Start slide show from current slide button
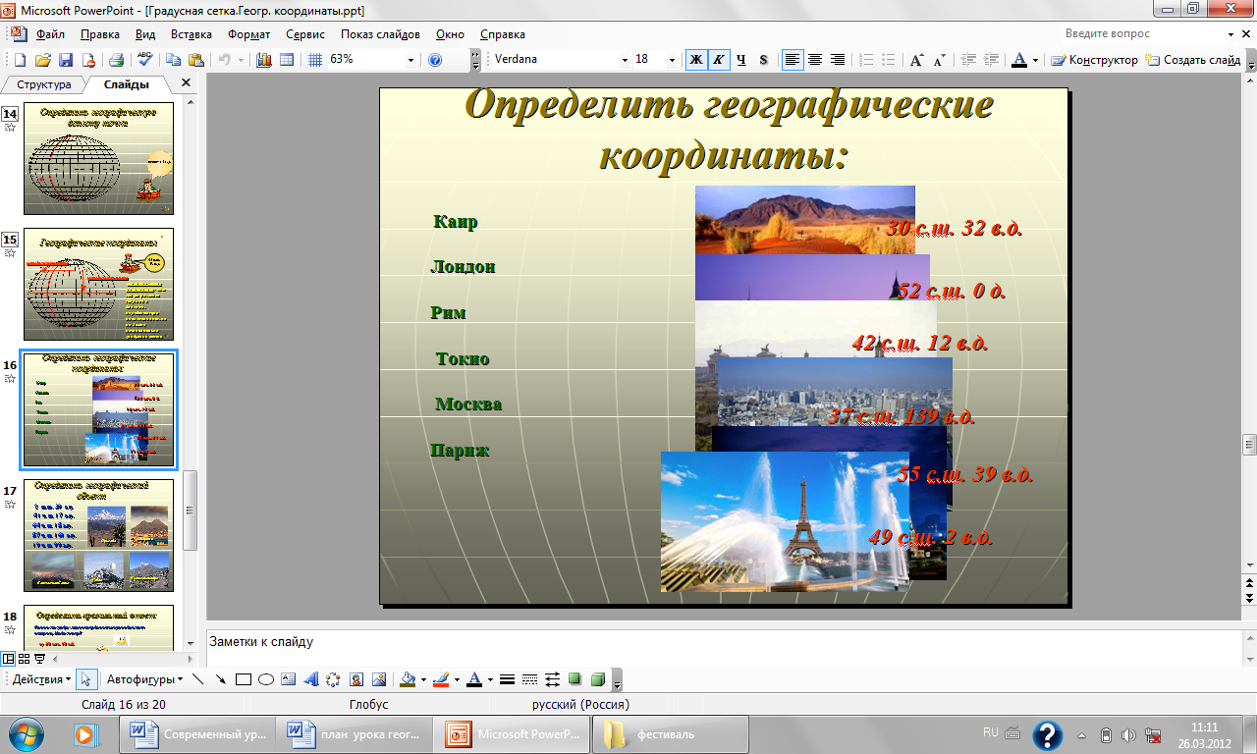The height and width of the screenshot is (754, 1257). (x=39, y=658)
